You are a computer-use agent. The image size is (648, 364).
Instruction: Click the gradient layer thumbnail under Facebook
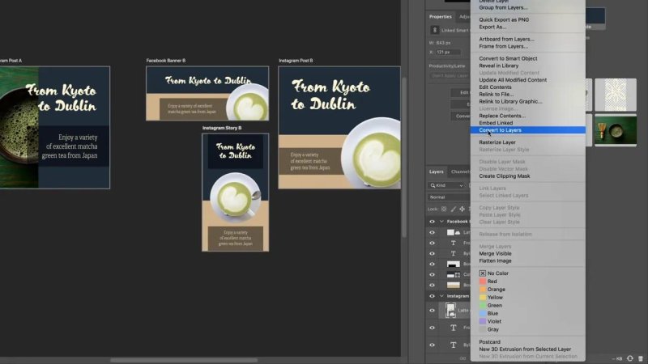click(x=454, y=285)
